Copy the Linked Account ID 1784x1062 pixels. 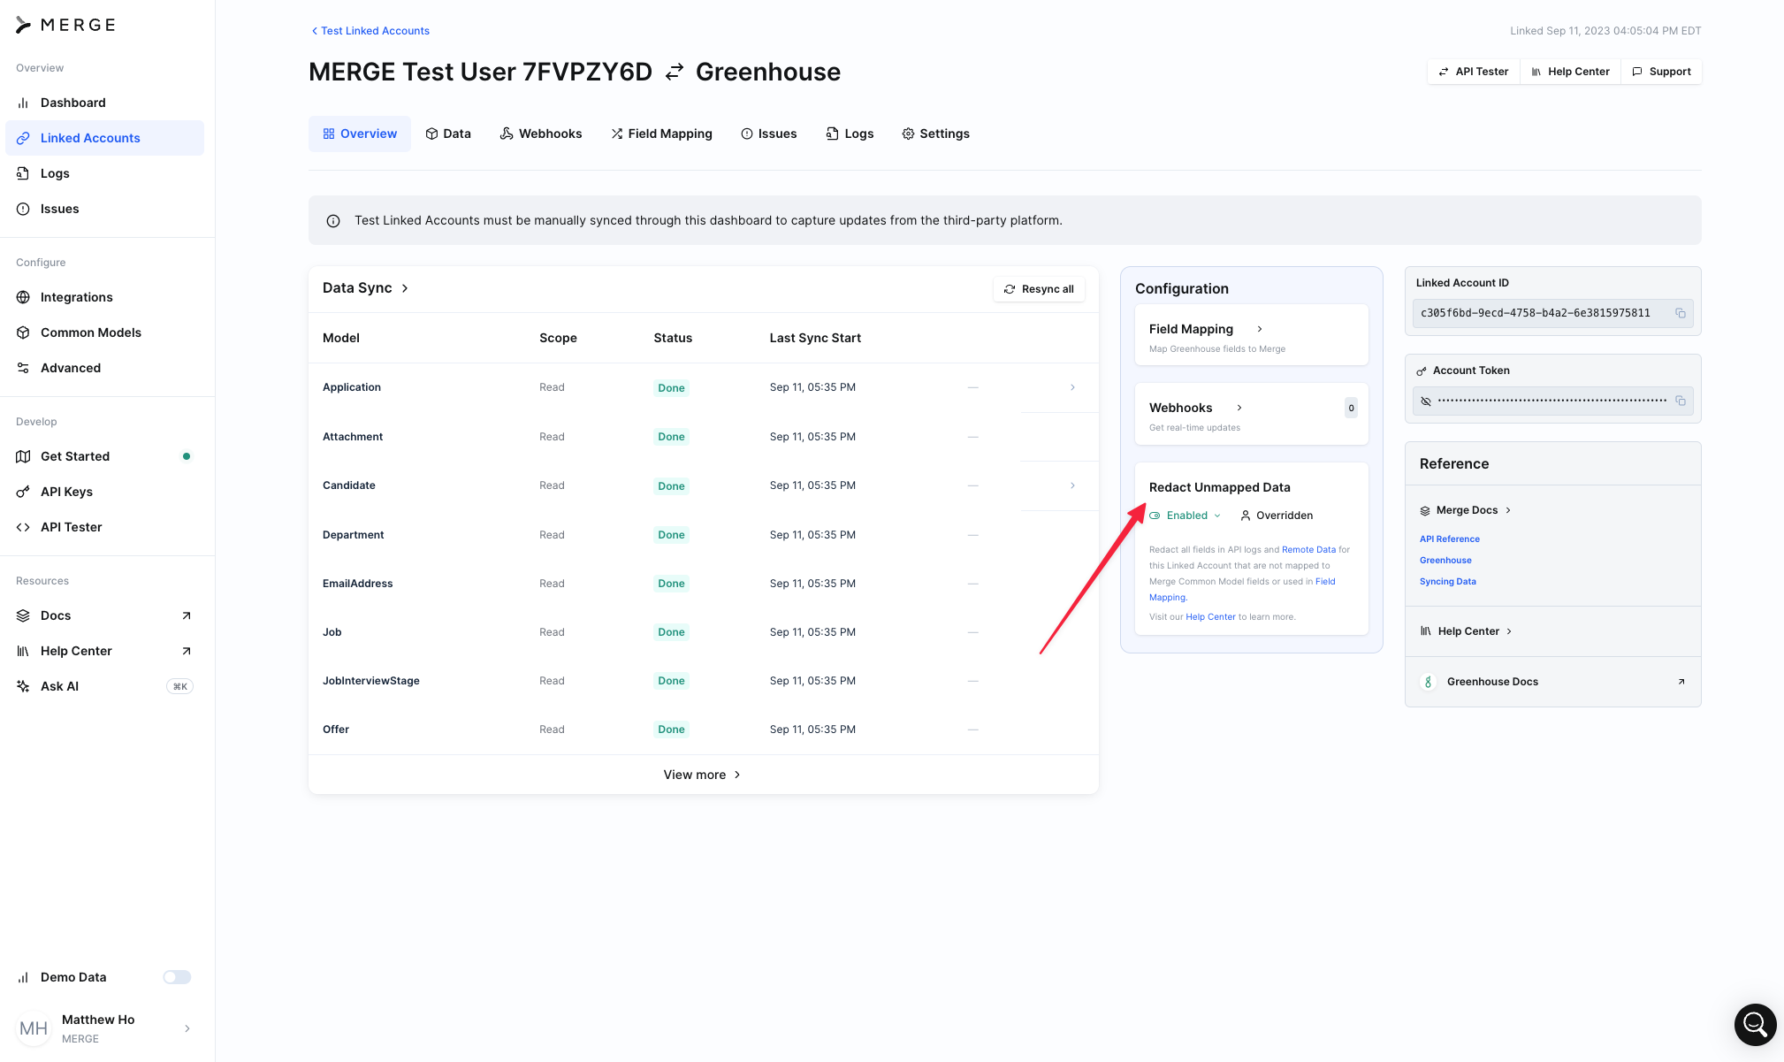click(1680, 313)
